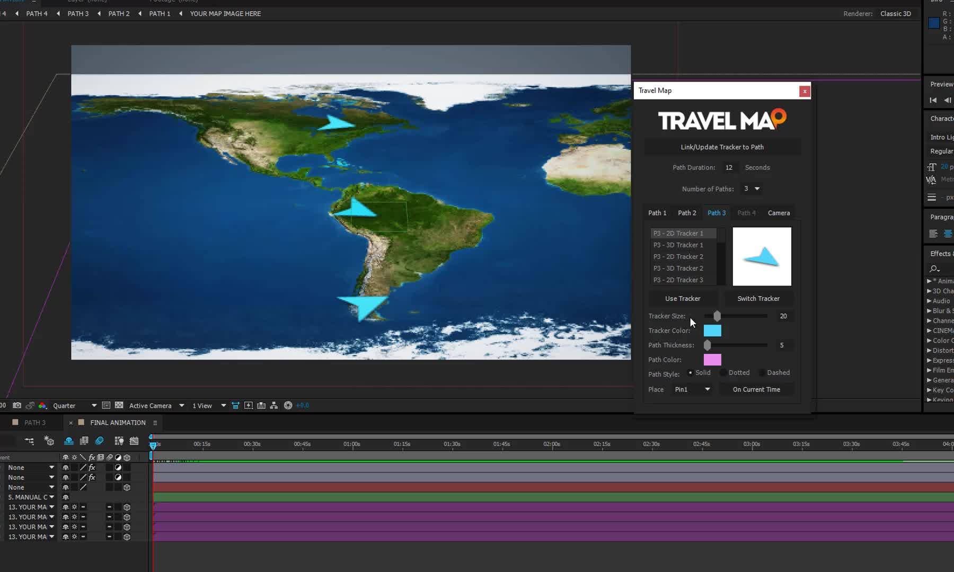This screenshot has height=572, width=954.
Task: Select the Dotted path style option
Action: 723,373
